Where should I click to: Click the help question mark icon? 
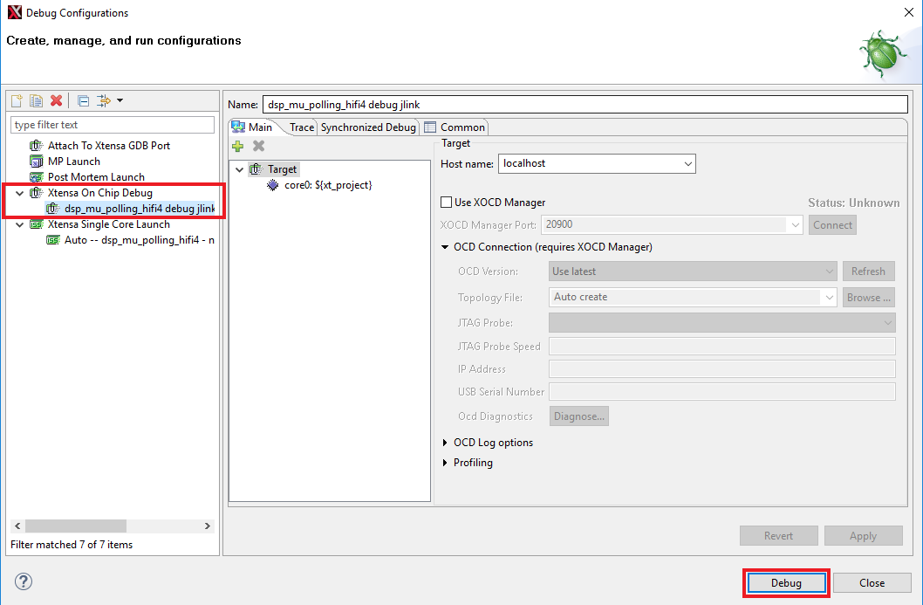[x=24, y=581]
